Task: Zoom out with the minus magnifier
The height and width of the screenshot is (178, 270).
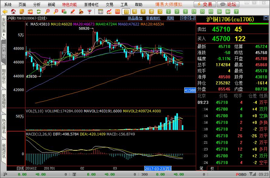Action: (56, 12)
